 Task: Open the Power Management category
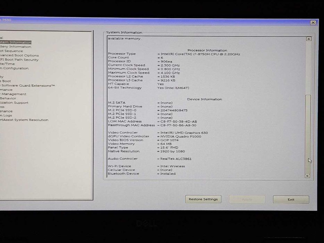pos(13,94)
